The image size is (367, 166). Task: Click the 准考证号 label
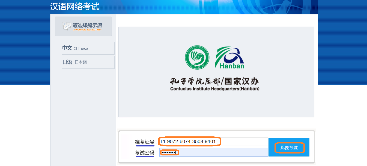[145, 142]
